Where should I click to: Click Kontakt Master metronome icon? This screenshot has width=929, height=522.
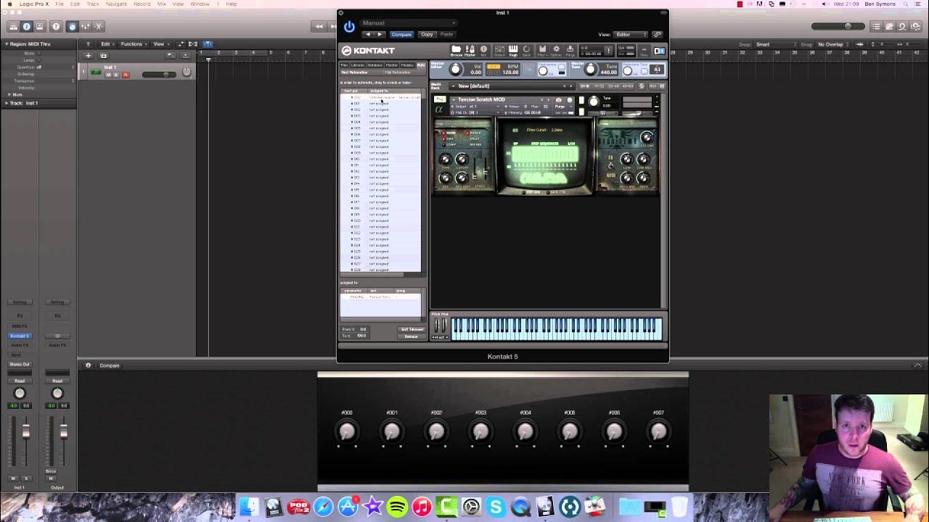coord(470,51)
